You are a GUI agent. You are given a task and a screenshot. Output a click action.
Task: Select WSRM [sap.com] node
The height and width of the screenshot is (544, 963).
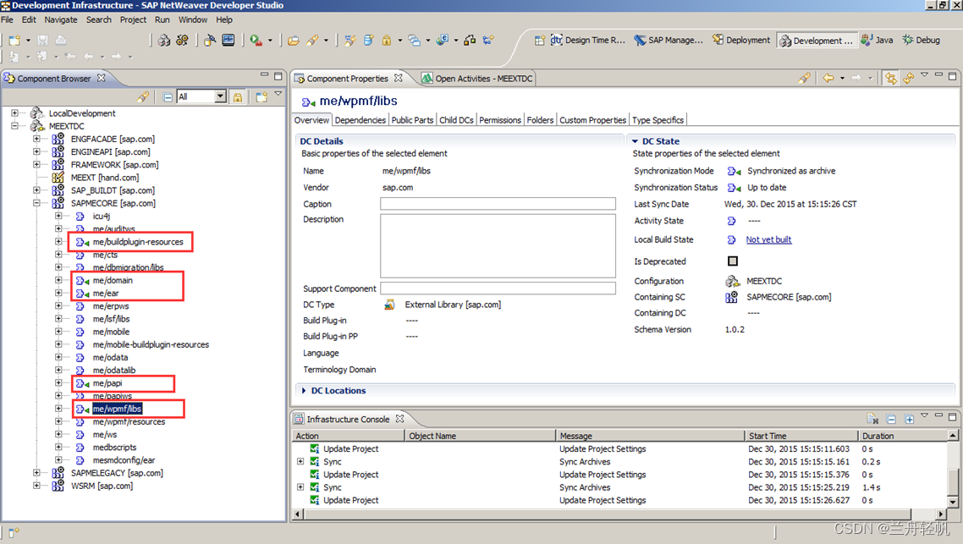pyautogui.click(x=102, y=486)
